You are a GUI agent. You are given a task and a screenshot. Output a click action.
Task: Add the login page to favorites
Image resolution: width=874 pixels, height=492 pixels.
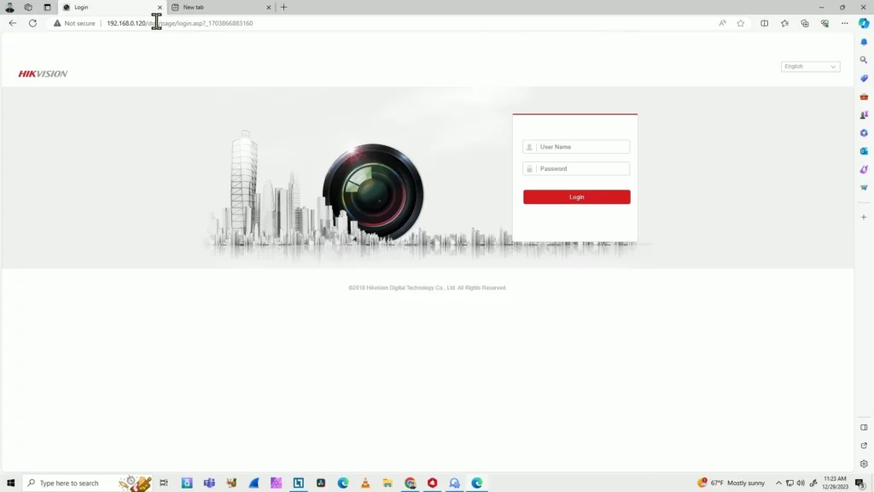(741, 23)
